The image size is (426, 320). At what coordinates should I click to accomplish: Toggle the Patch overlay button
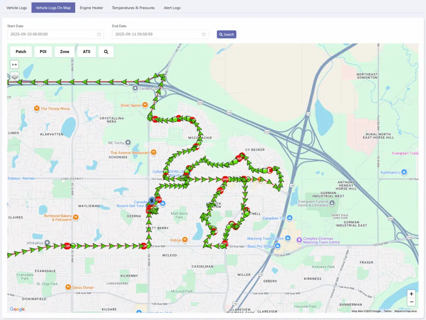[21, 52]
